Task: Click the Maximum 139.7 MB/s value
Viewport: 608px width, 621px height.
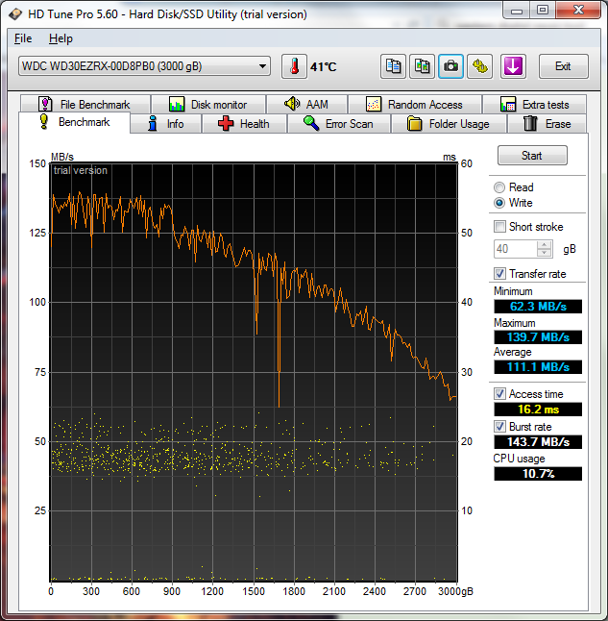Action: click(x=538, y=337)
